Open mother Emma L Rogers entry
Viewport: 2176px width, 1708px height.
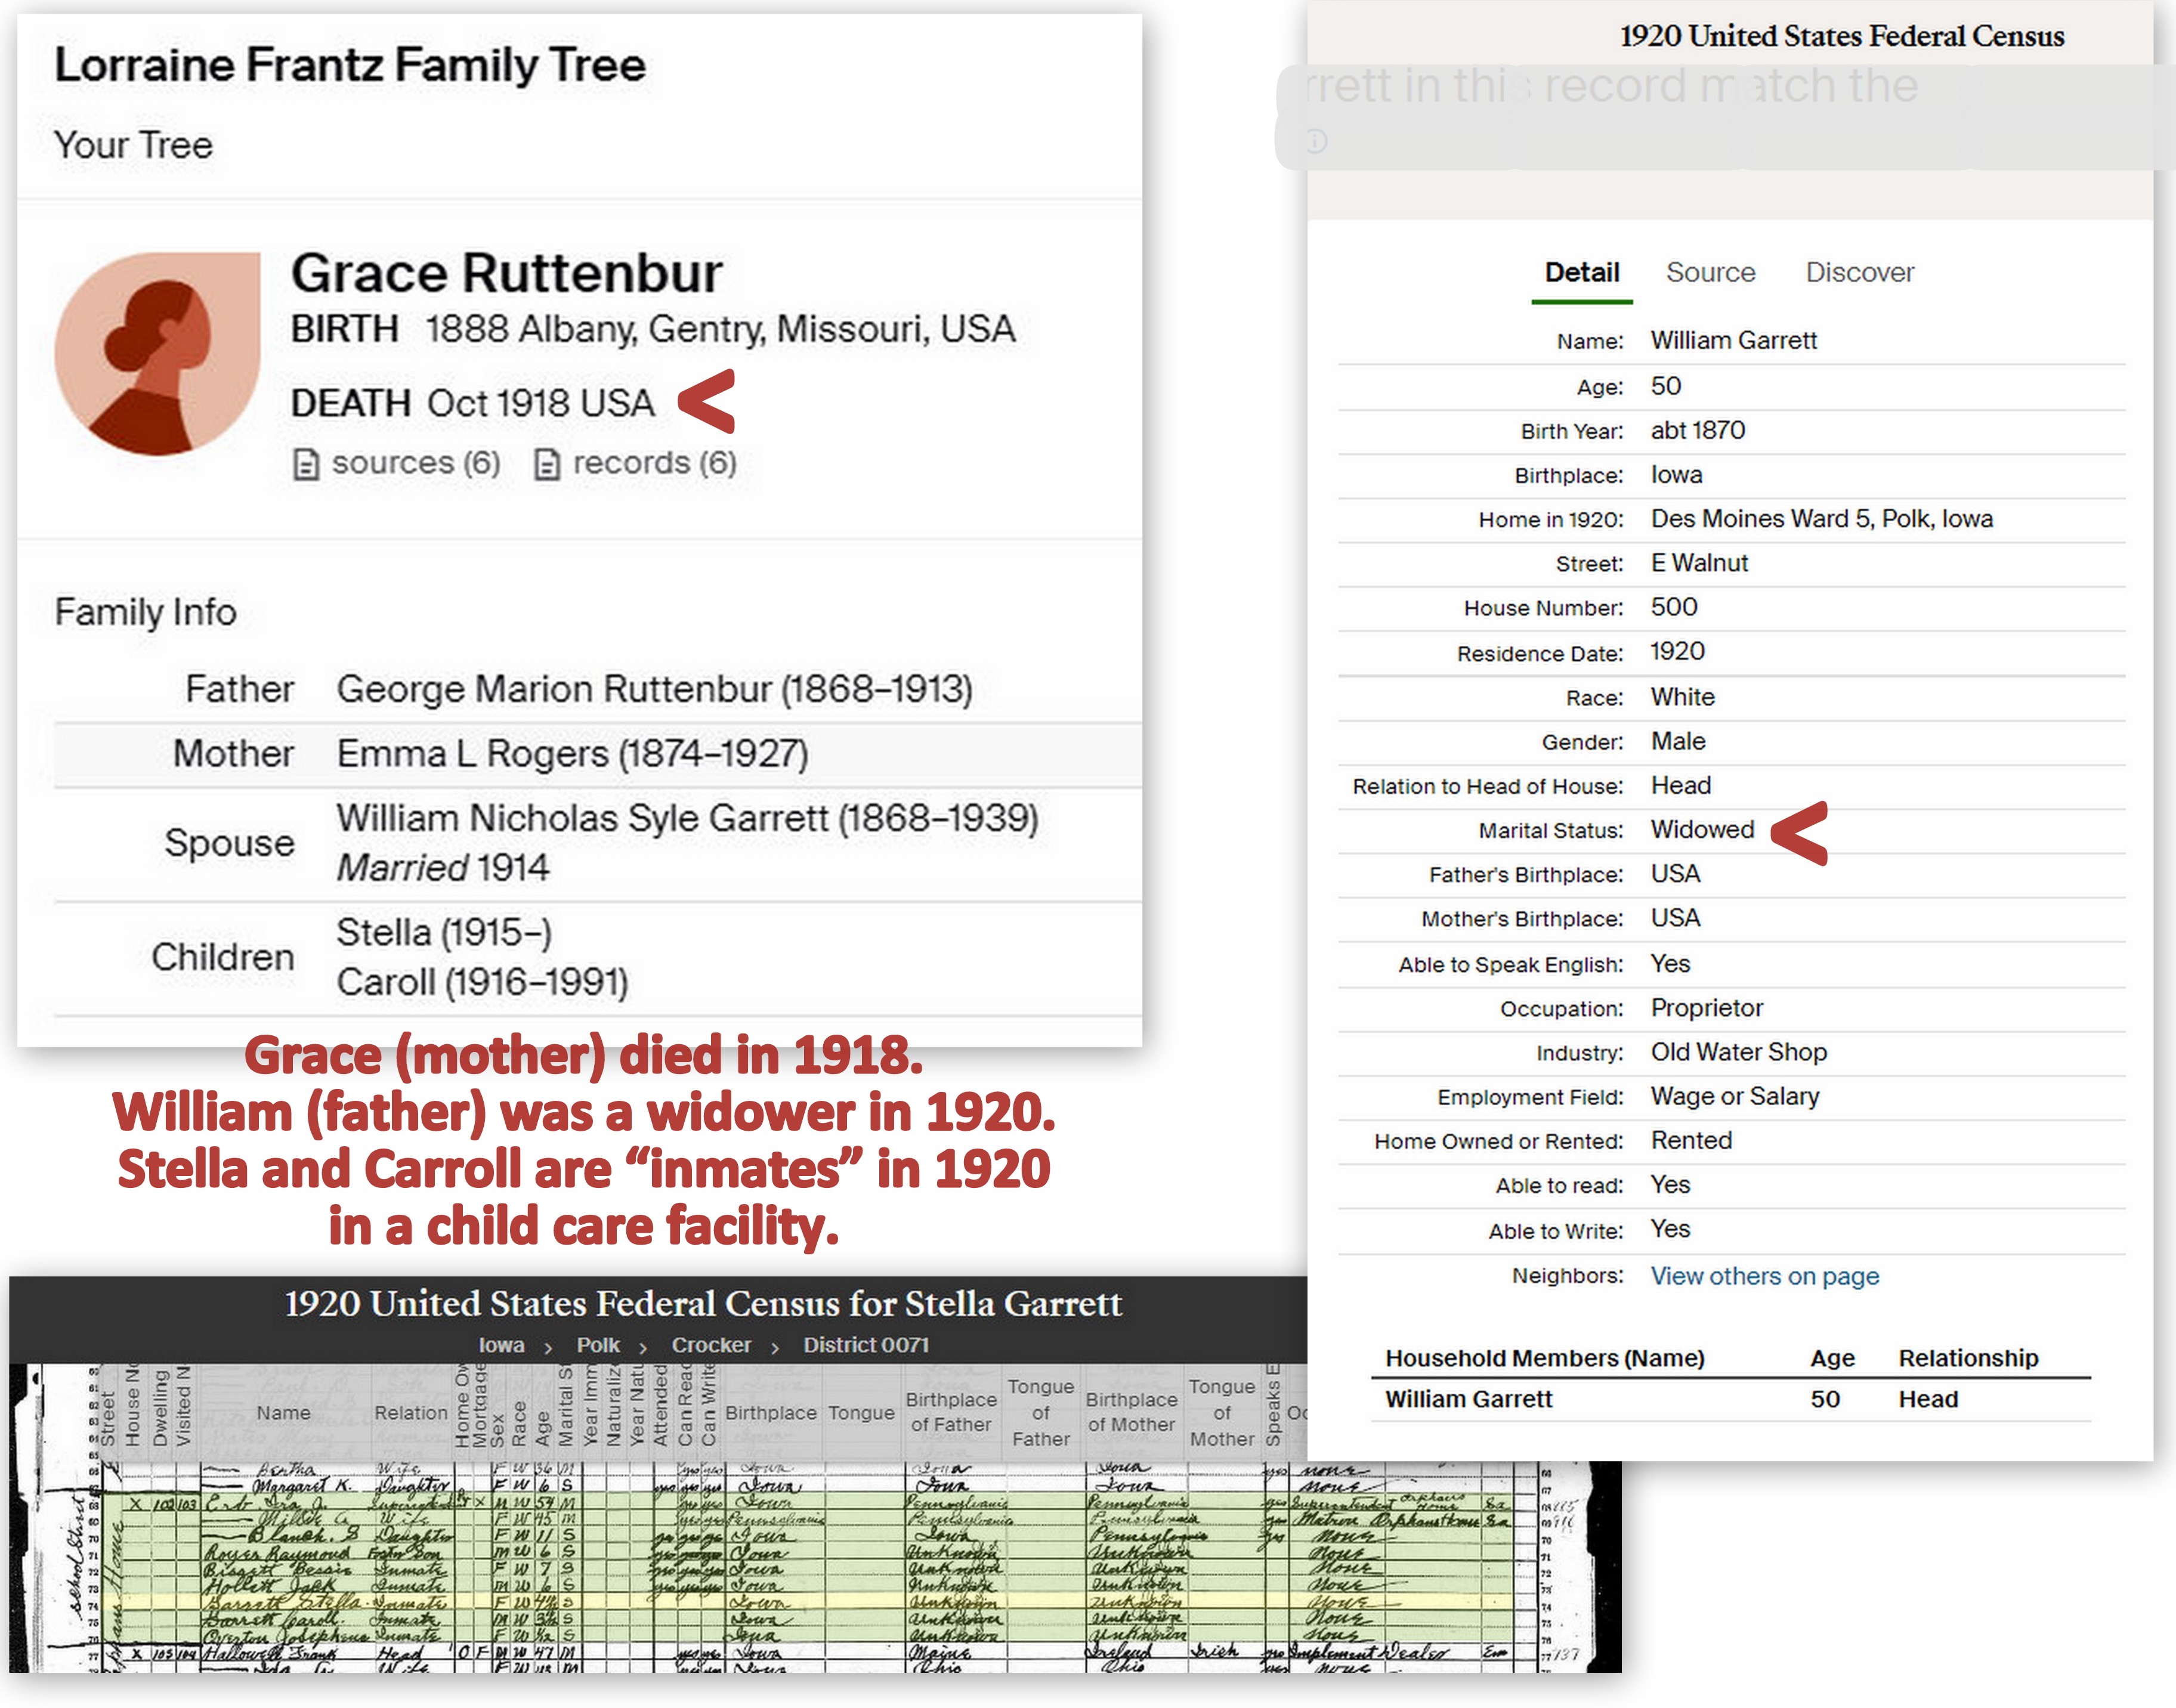click(x=572, y=753)
